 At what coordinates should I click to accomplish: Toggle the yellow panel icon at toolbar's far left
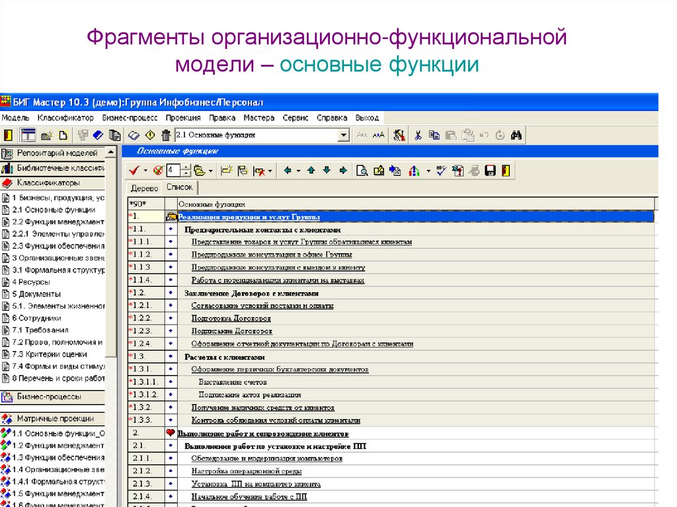[8, 134]
